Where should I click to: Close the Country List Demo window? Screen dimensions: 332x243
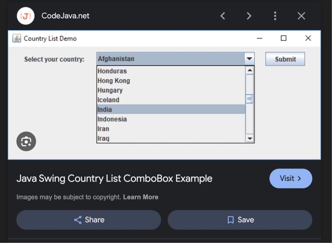(x=308, y=38)
